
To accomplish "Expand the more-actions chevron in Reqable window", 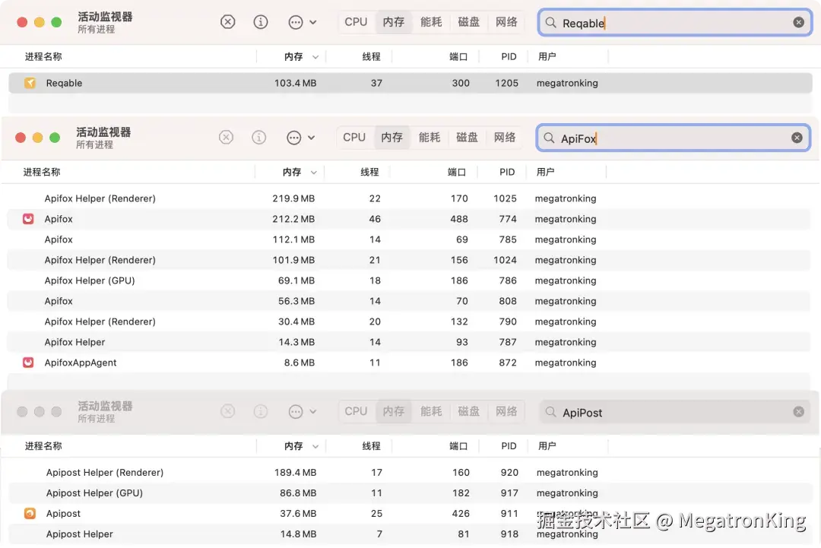I will [x=313, y=23].
